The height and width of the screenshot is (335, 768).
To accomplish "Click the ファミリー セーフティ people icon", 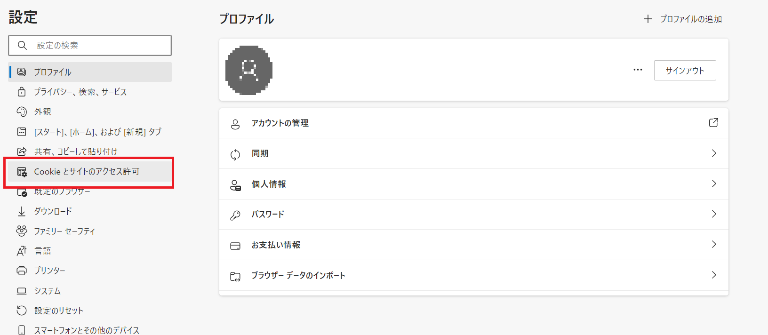I will click(x=22, y=231).
